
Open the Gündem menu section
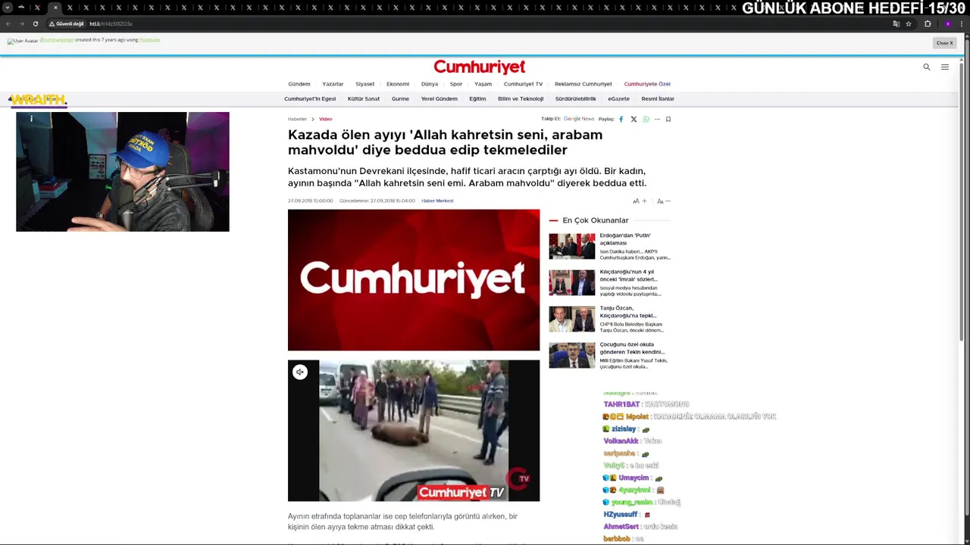pos(299,84)
